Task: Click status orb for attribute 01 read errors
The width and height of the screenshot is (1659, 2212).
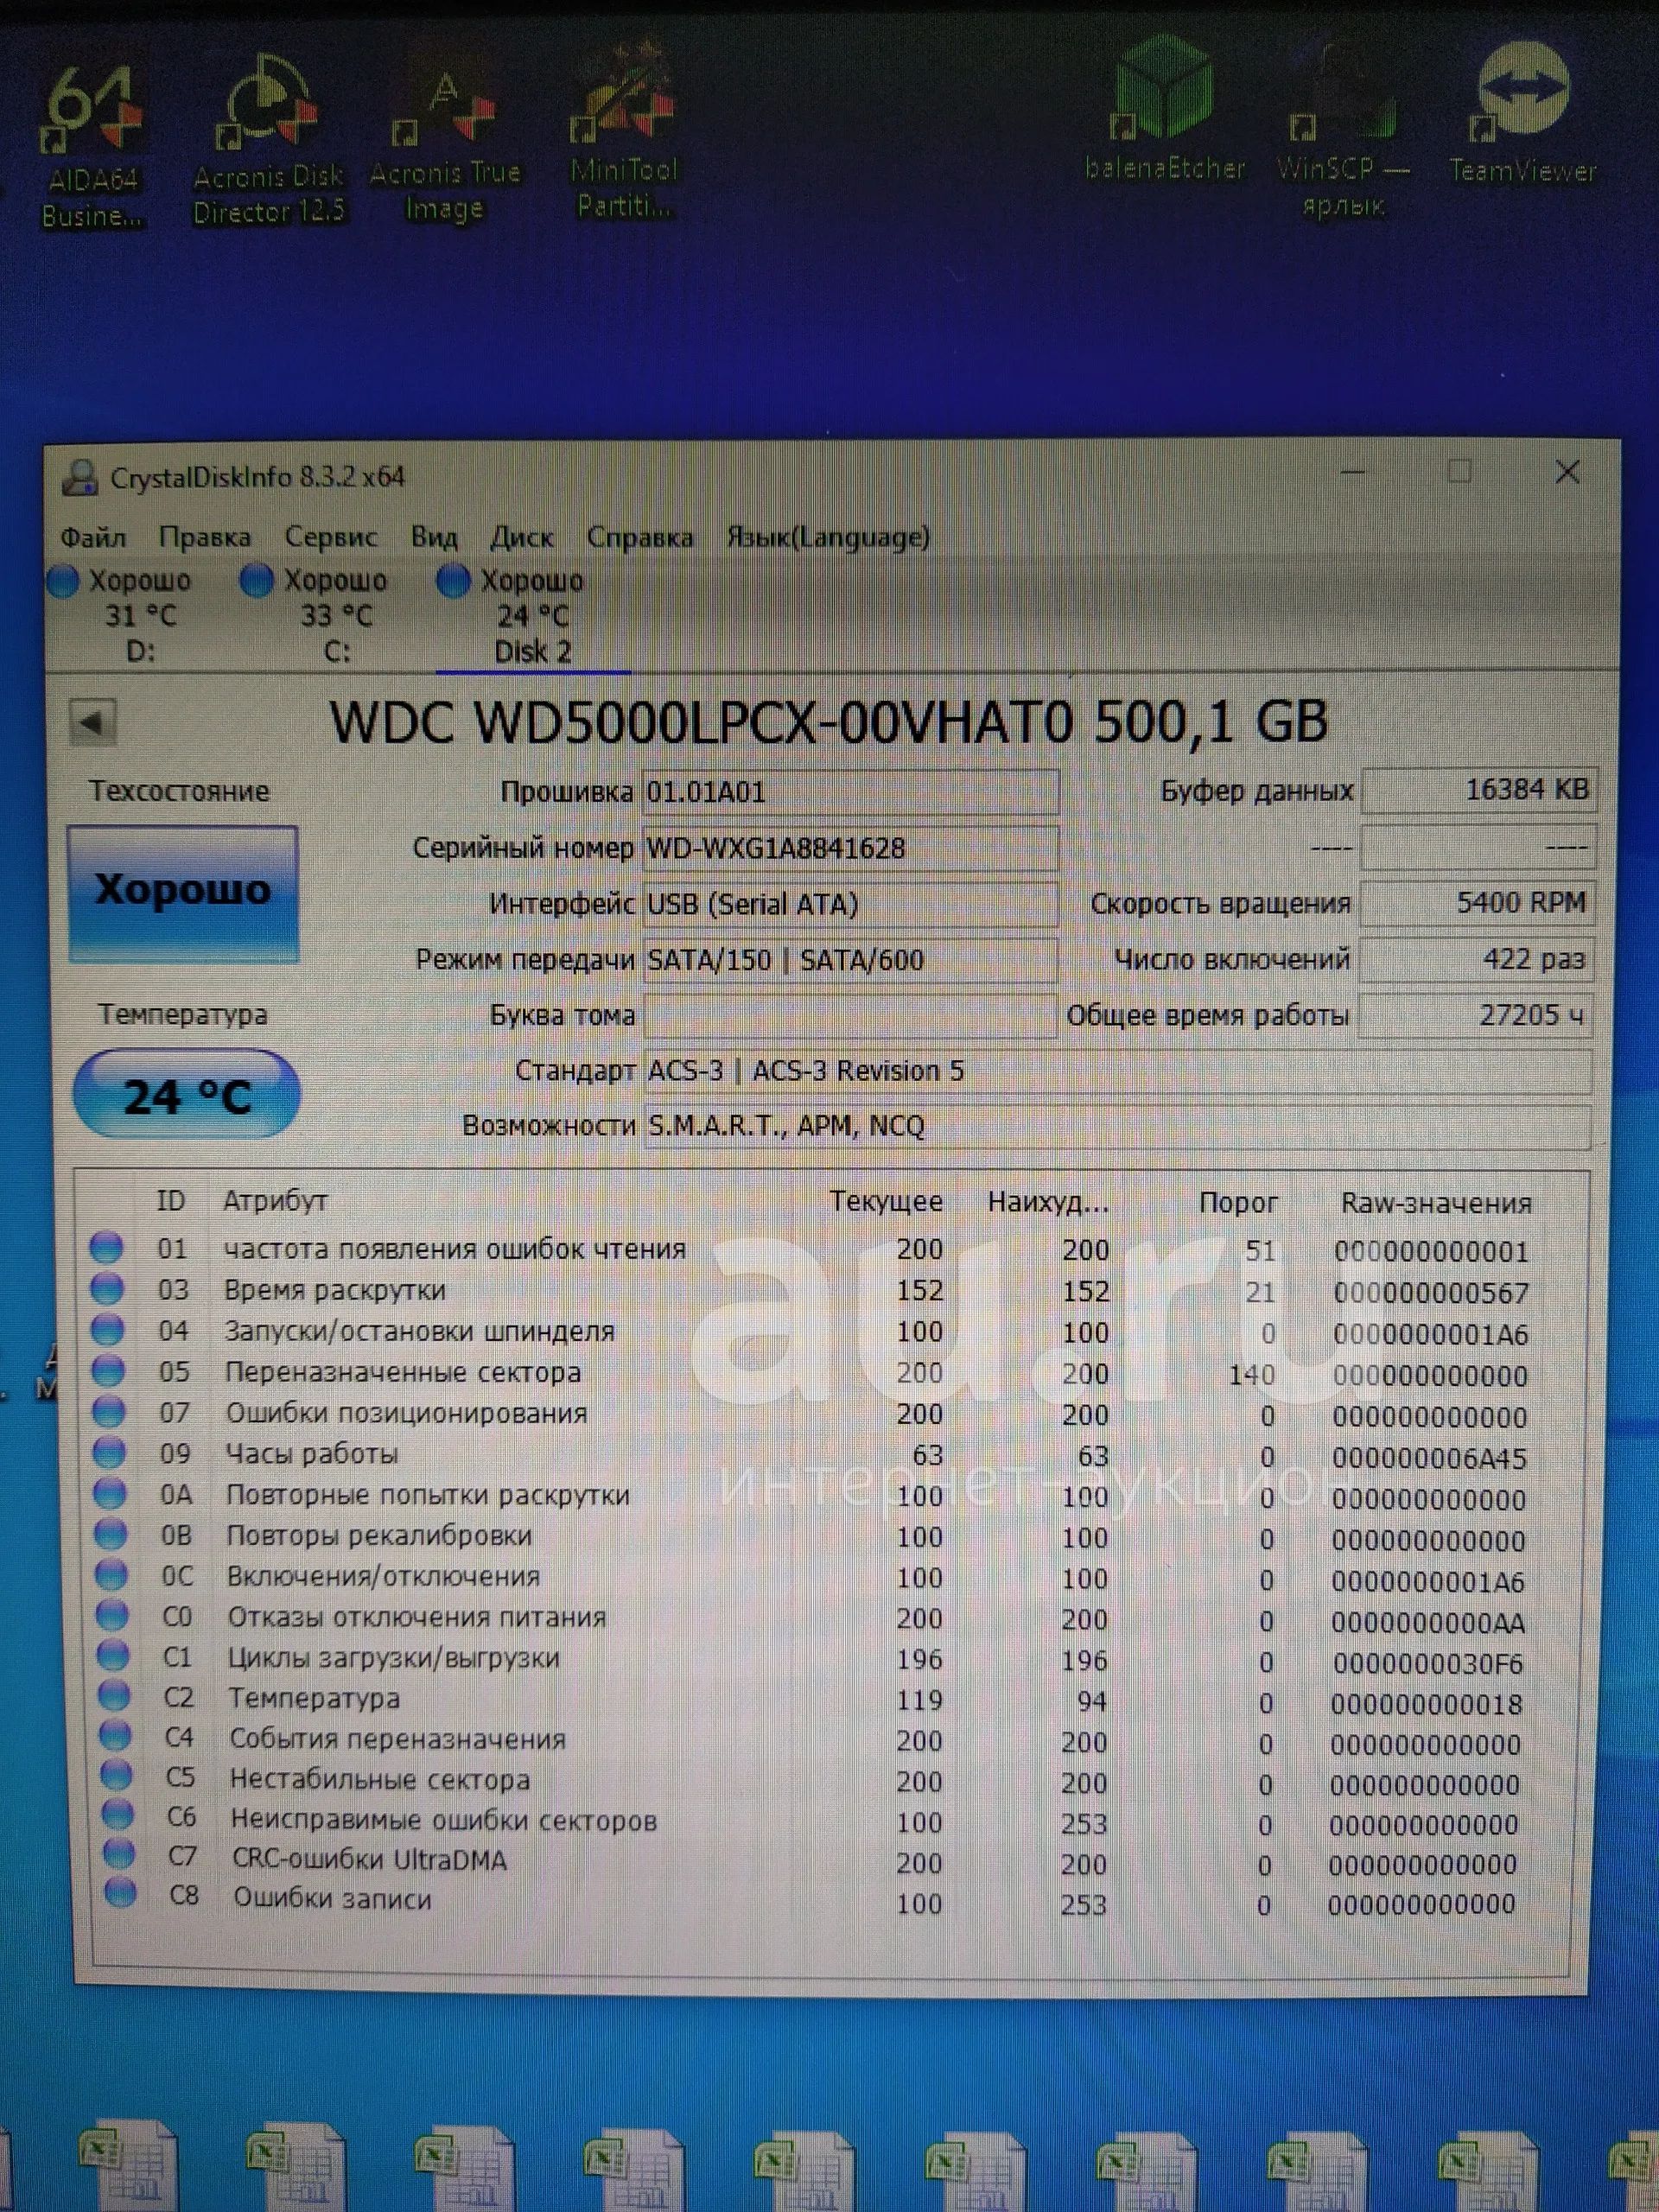Action: click(106, 1247)
